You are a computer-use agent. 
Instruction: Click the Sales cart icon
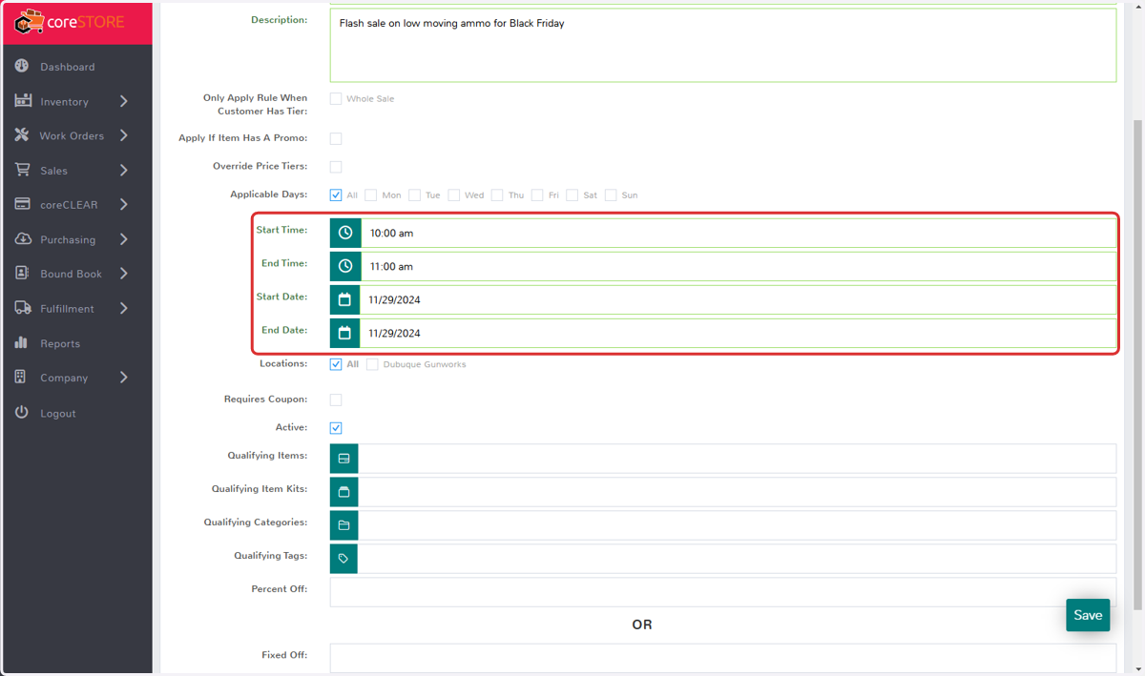[22, 170]
